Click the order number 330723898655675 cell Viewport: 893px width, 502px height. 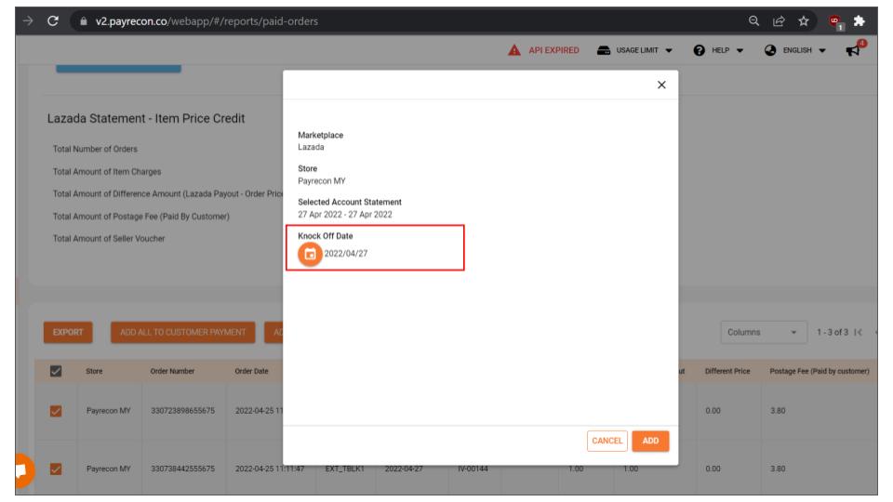[x=183, y=411]
